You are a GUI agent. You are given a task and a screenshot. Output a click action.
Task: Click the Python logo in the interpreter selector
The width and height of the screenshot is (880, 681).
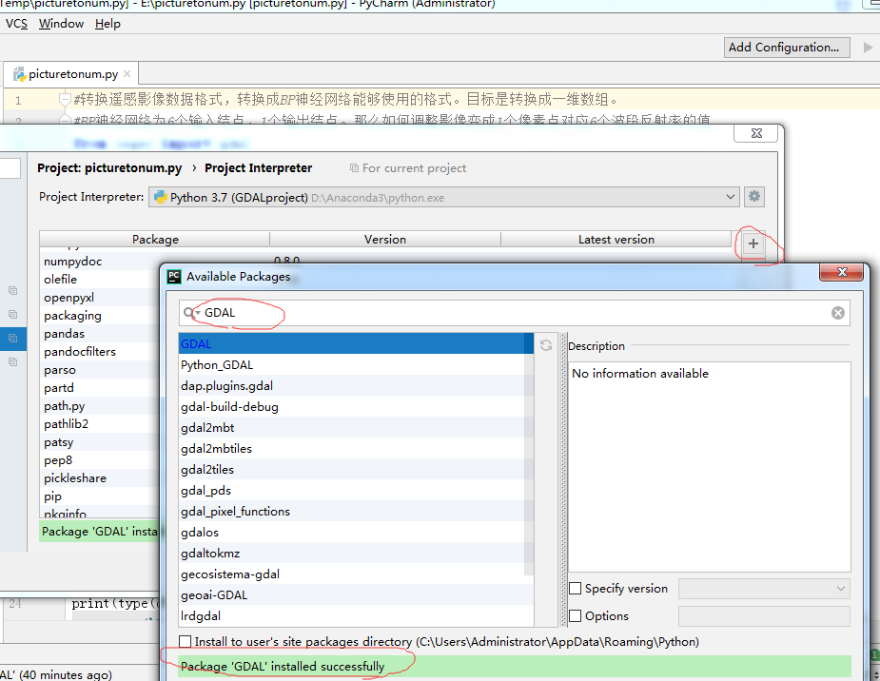coord(158,196)
